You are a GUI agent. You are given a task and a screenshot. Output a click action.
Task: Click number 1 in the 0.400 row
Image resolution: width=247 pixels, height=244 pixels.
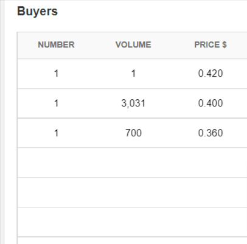[56, 103]
